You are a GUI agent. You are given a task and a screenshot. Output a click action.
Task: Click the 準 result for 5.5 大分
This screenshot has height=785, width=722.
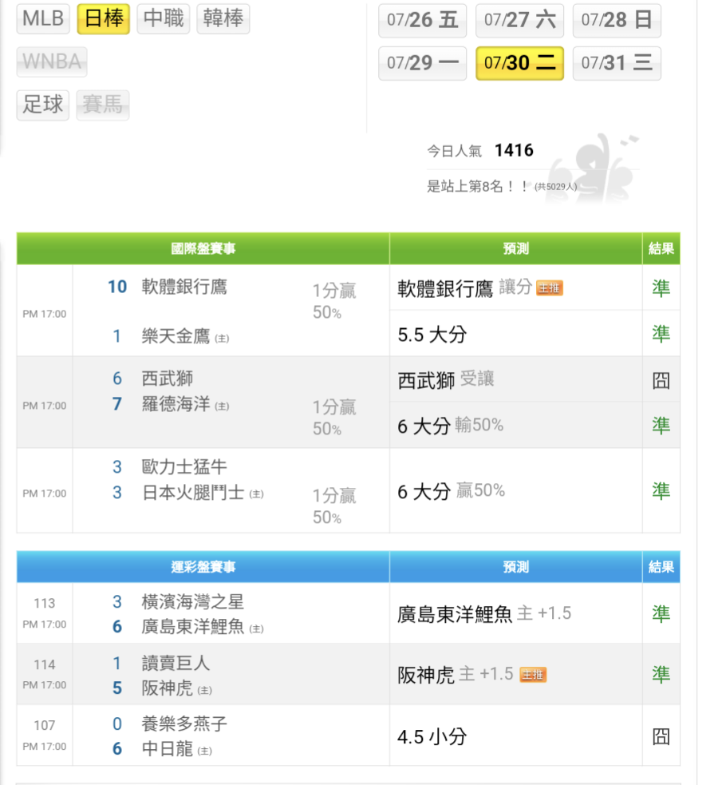(x=661, y=334)
